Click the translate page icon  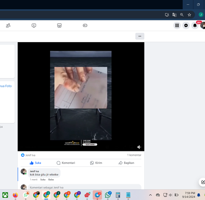pos(174,15)
